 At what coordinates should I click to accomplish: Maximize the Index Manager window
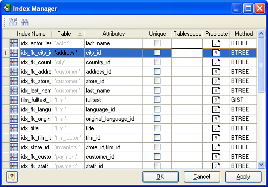(x=248, y=8)
